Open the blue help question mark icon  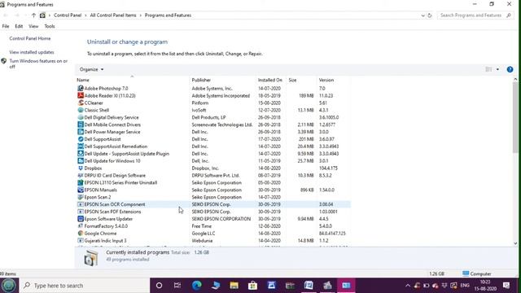point(510,69)
